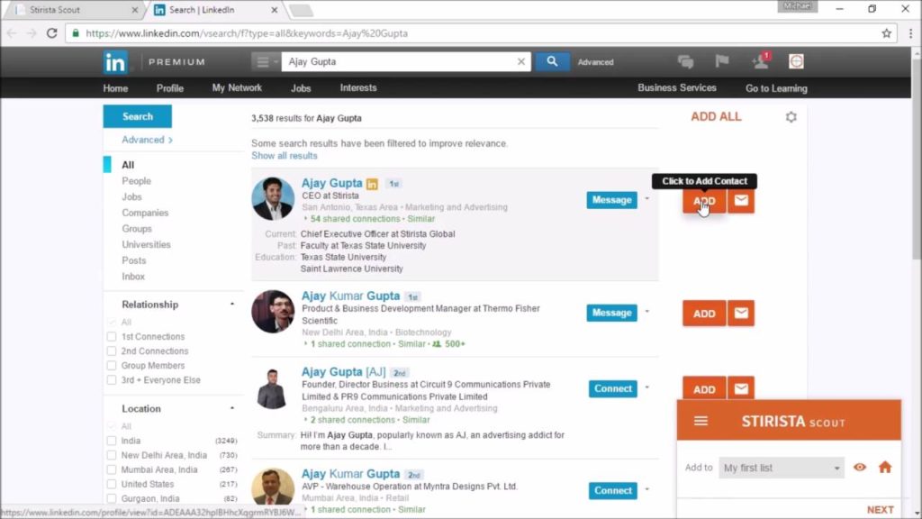
Task: Click 'Show all results' link
Action: point(284,156)
